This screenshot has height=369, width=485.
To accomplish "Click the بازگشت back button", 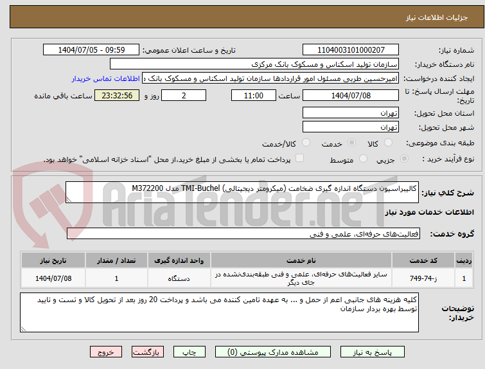I will point(148,352).
